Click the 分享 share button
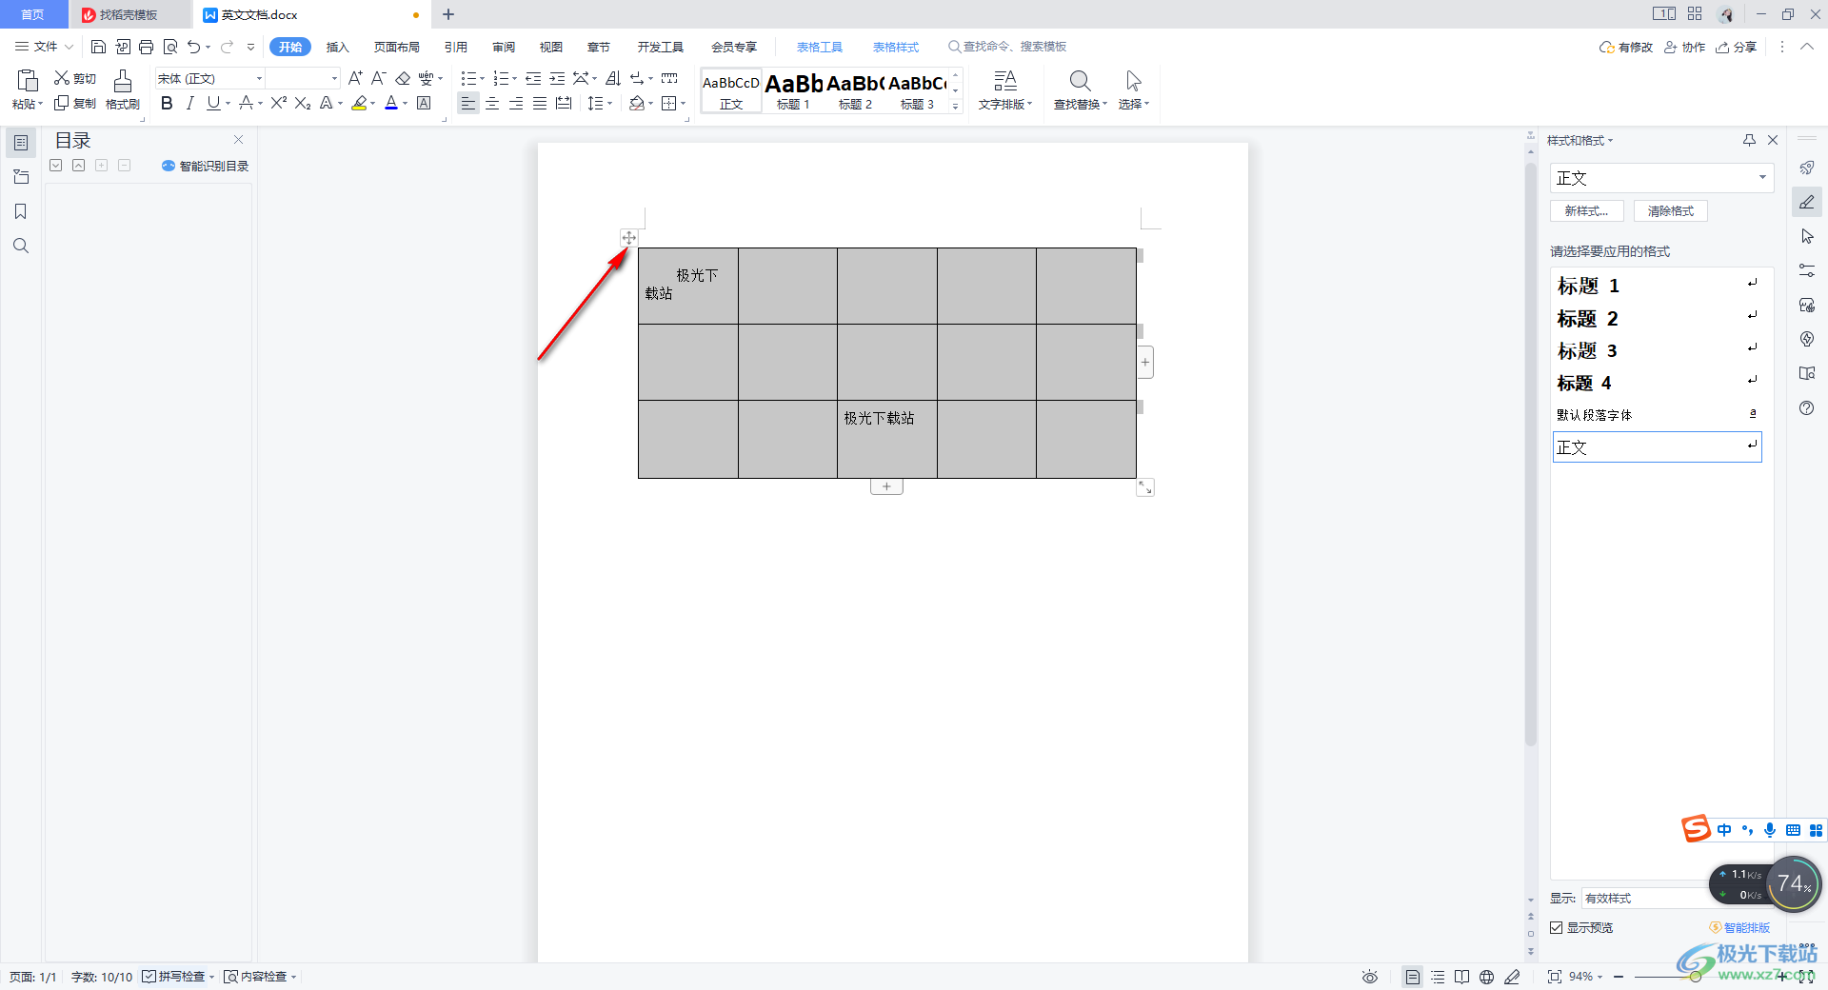This screenshot has width=1828, height=990. pos(1737,47)
